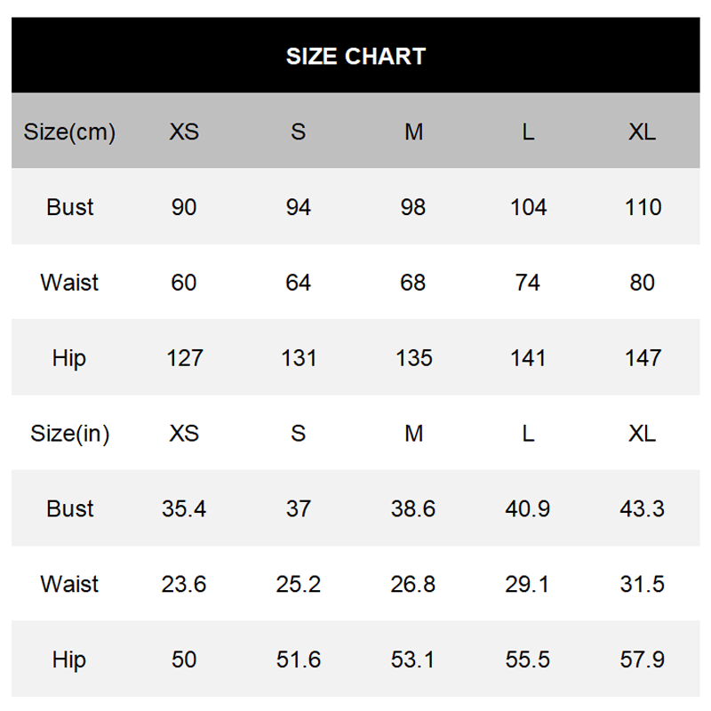Screen dimensions: 711x711
Task: Click the Hip row label in the cm table
Action: point(69,359)
